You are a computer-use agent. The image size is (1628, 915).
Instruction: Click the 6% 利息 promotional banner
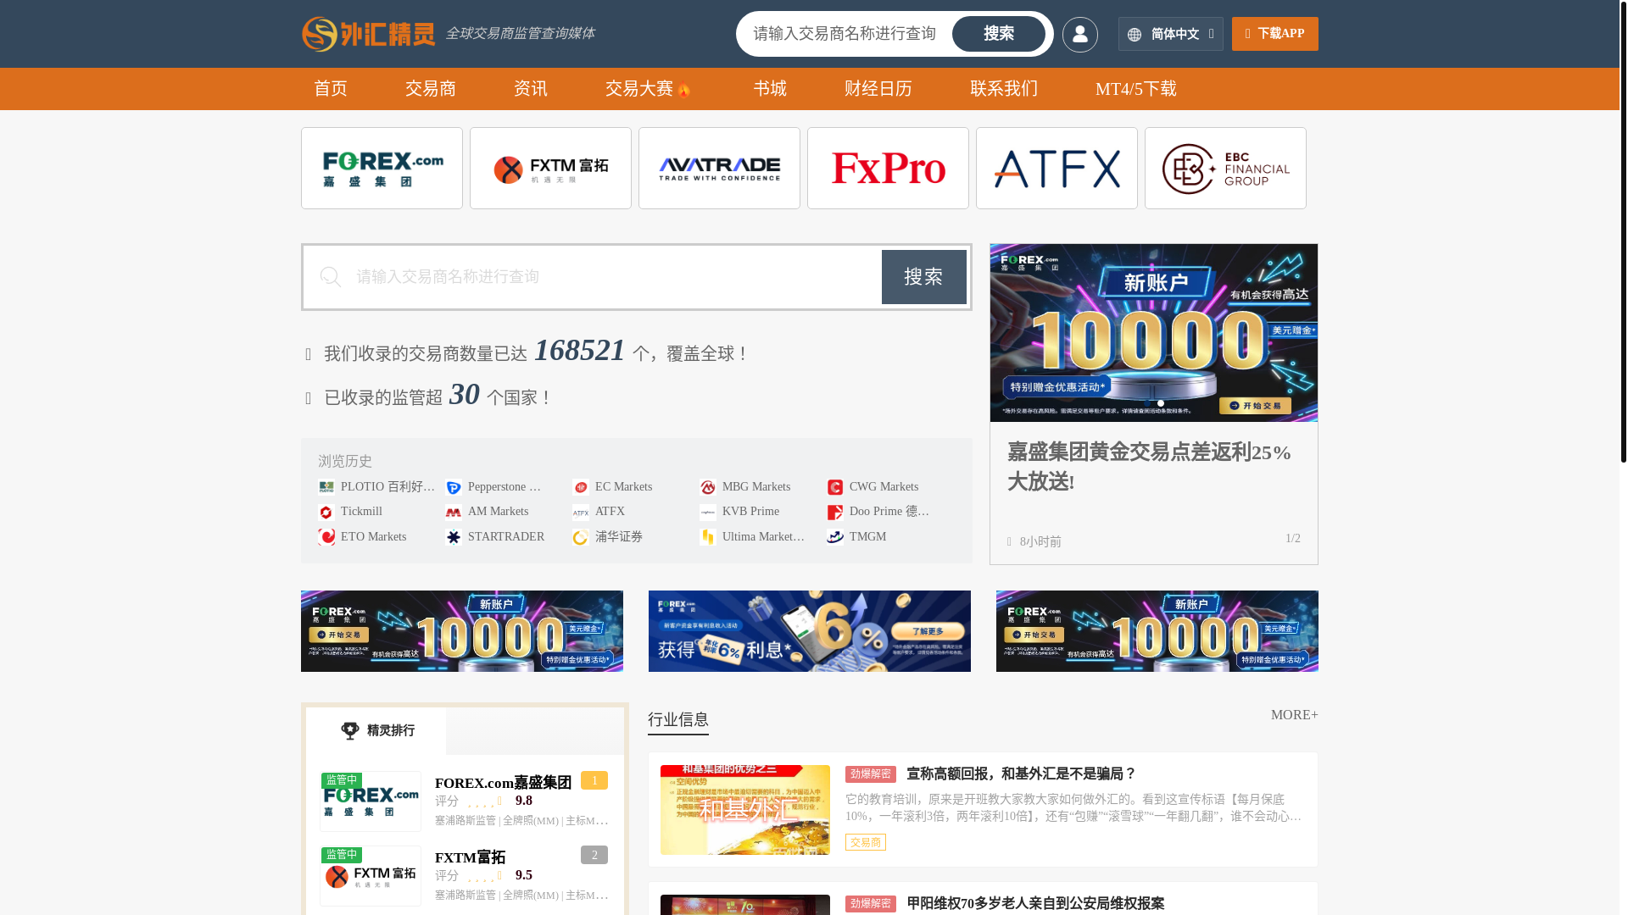click(810, 631)
